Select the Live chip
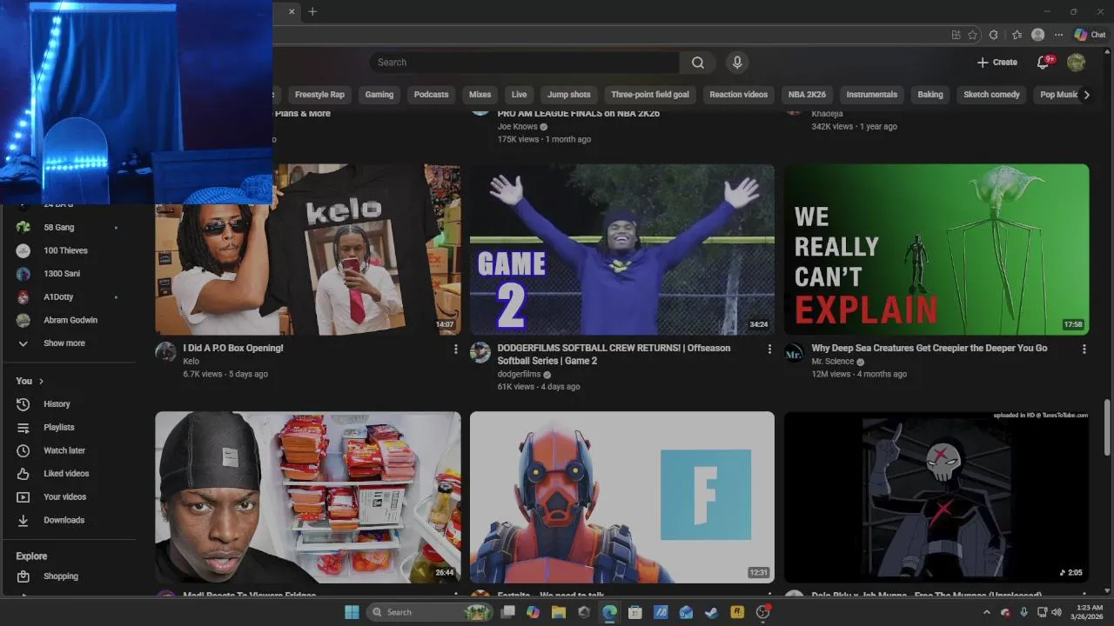This screenshot has height=626, width=1114. click(520, 95)
